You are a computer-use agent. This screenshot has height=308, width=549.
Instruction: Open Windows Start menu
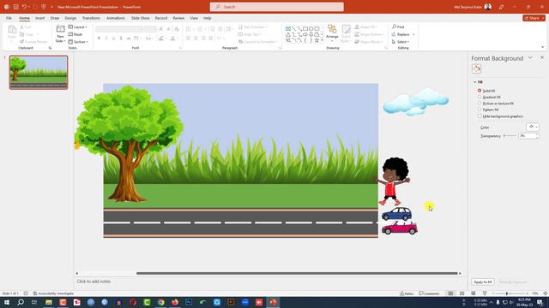pos(7,302)
